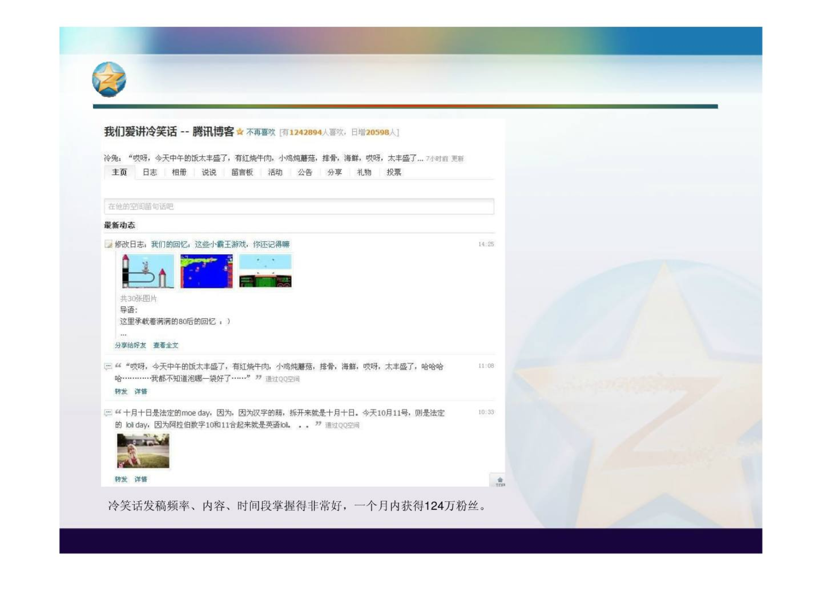Image resolution: width=822 pixels, height=616 pixels.
Task: Open the 主页 tab
Action: [119, 172]
